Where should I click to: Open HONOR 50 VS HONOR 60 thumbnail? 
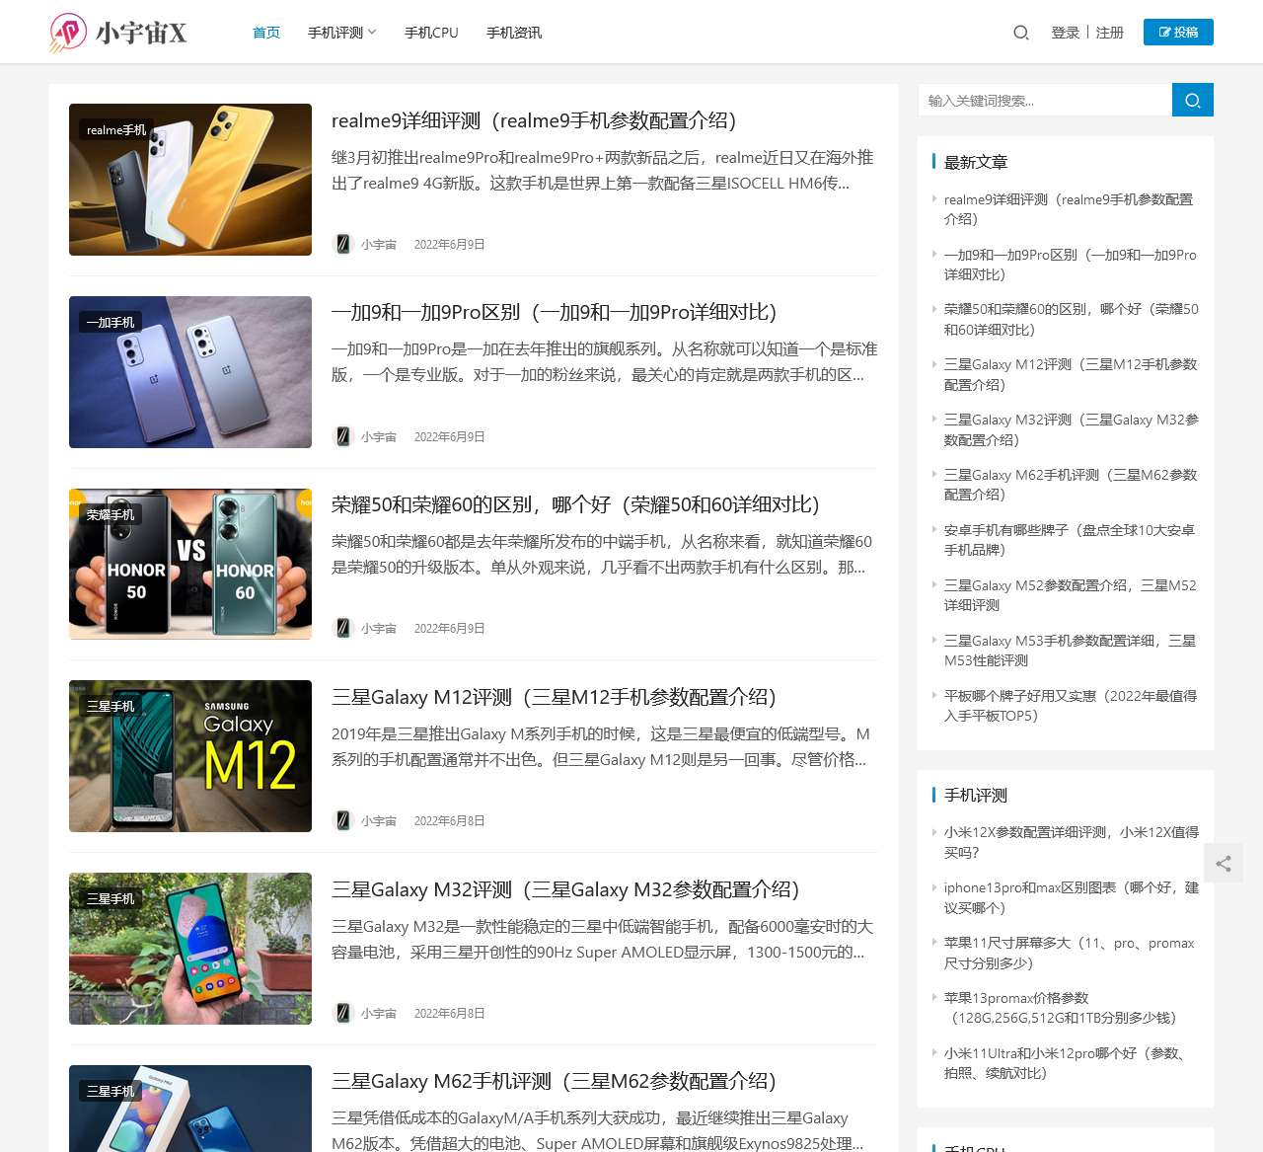coord(190,564)
